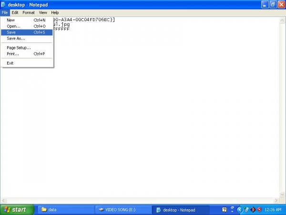Click the Windows start button

coord(17,210)
